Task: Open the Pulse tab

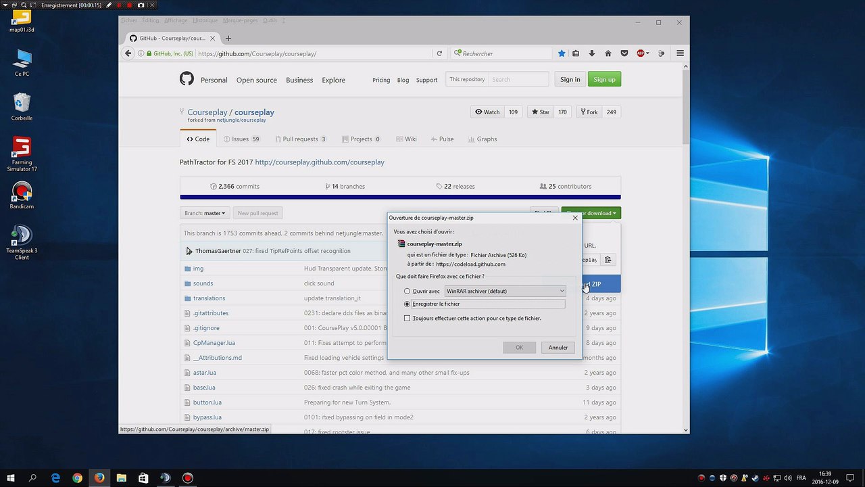Action: tap(441, 139)
